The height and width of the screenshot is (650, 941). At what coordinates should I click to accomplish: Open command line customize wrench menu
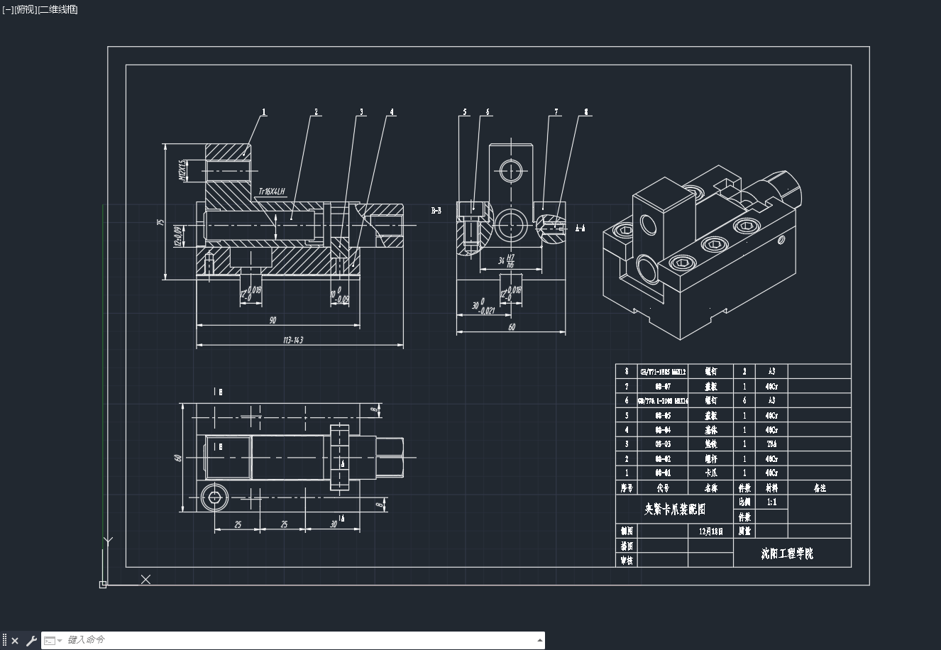[31, 641]
